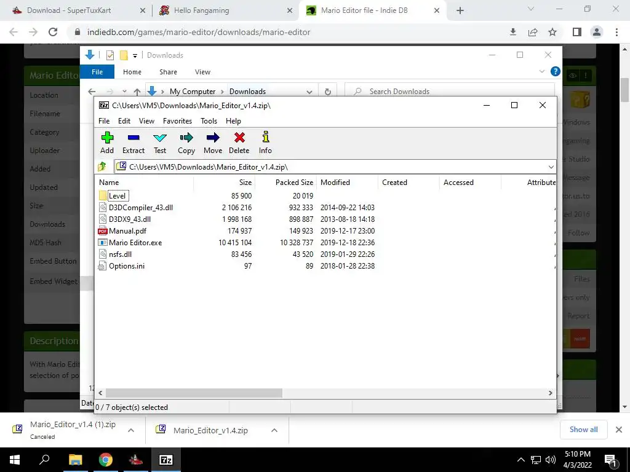Select the Level folder
The image size is (630, 472).
coord(117,196)
